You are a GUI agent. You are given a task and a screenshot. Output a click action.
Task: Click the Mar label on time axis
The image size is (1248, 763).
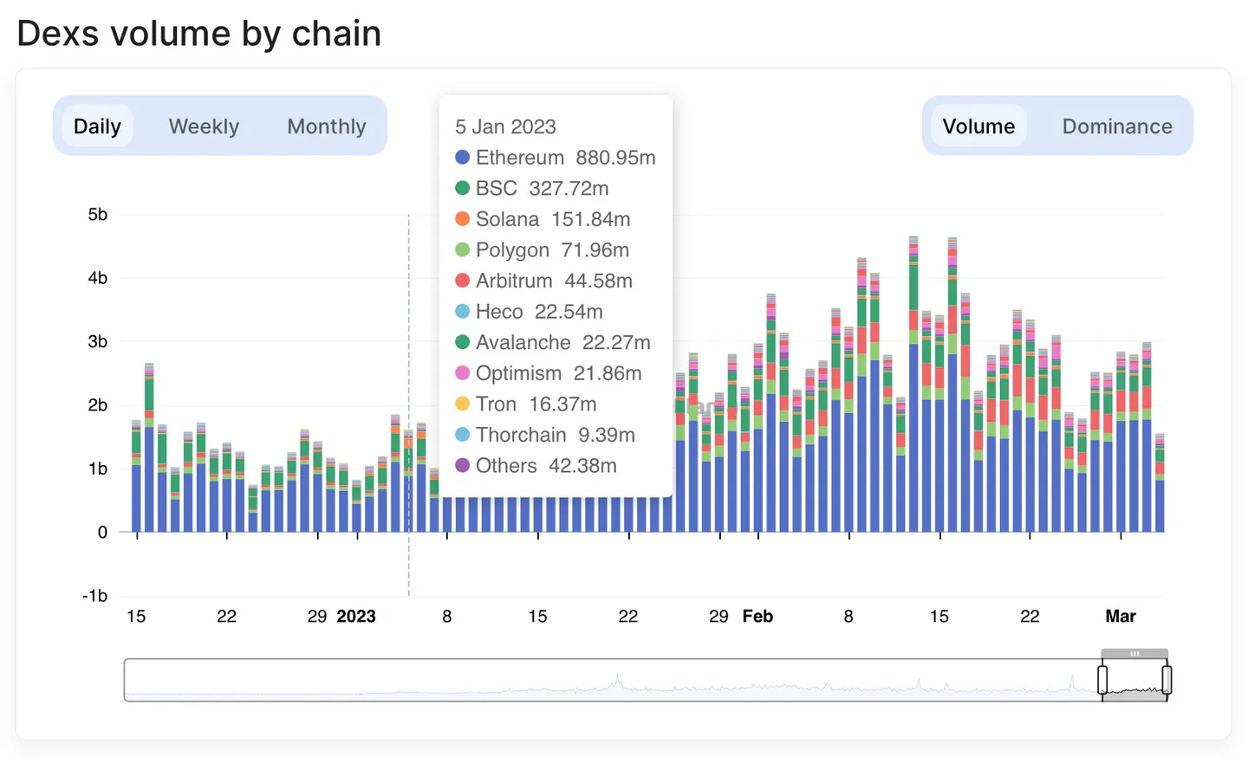tap(1120, 616)
